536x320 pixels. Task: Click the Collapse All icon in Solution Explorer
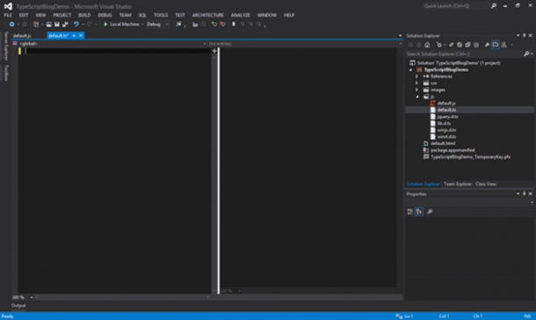467,45
